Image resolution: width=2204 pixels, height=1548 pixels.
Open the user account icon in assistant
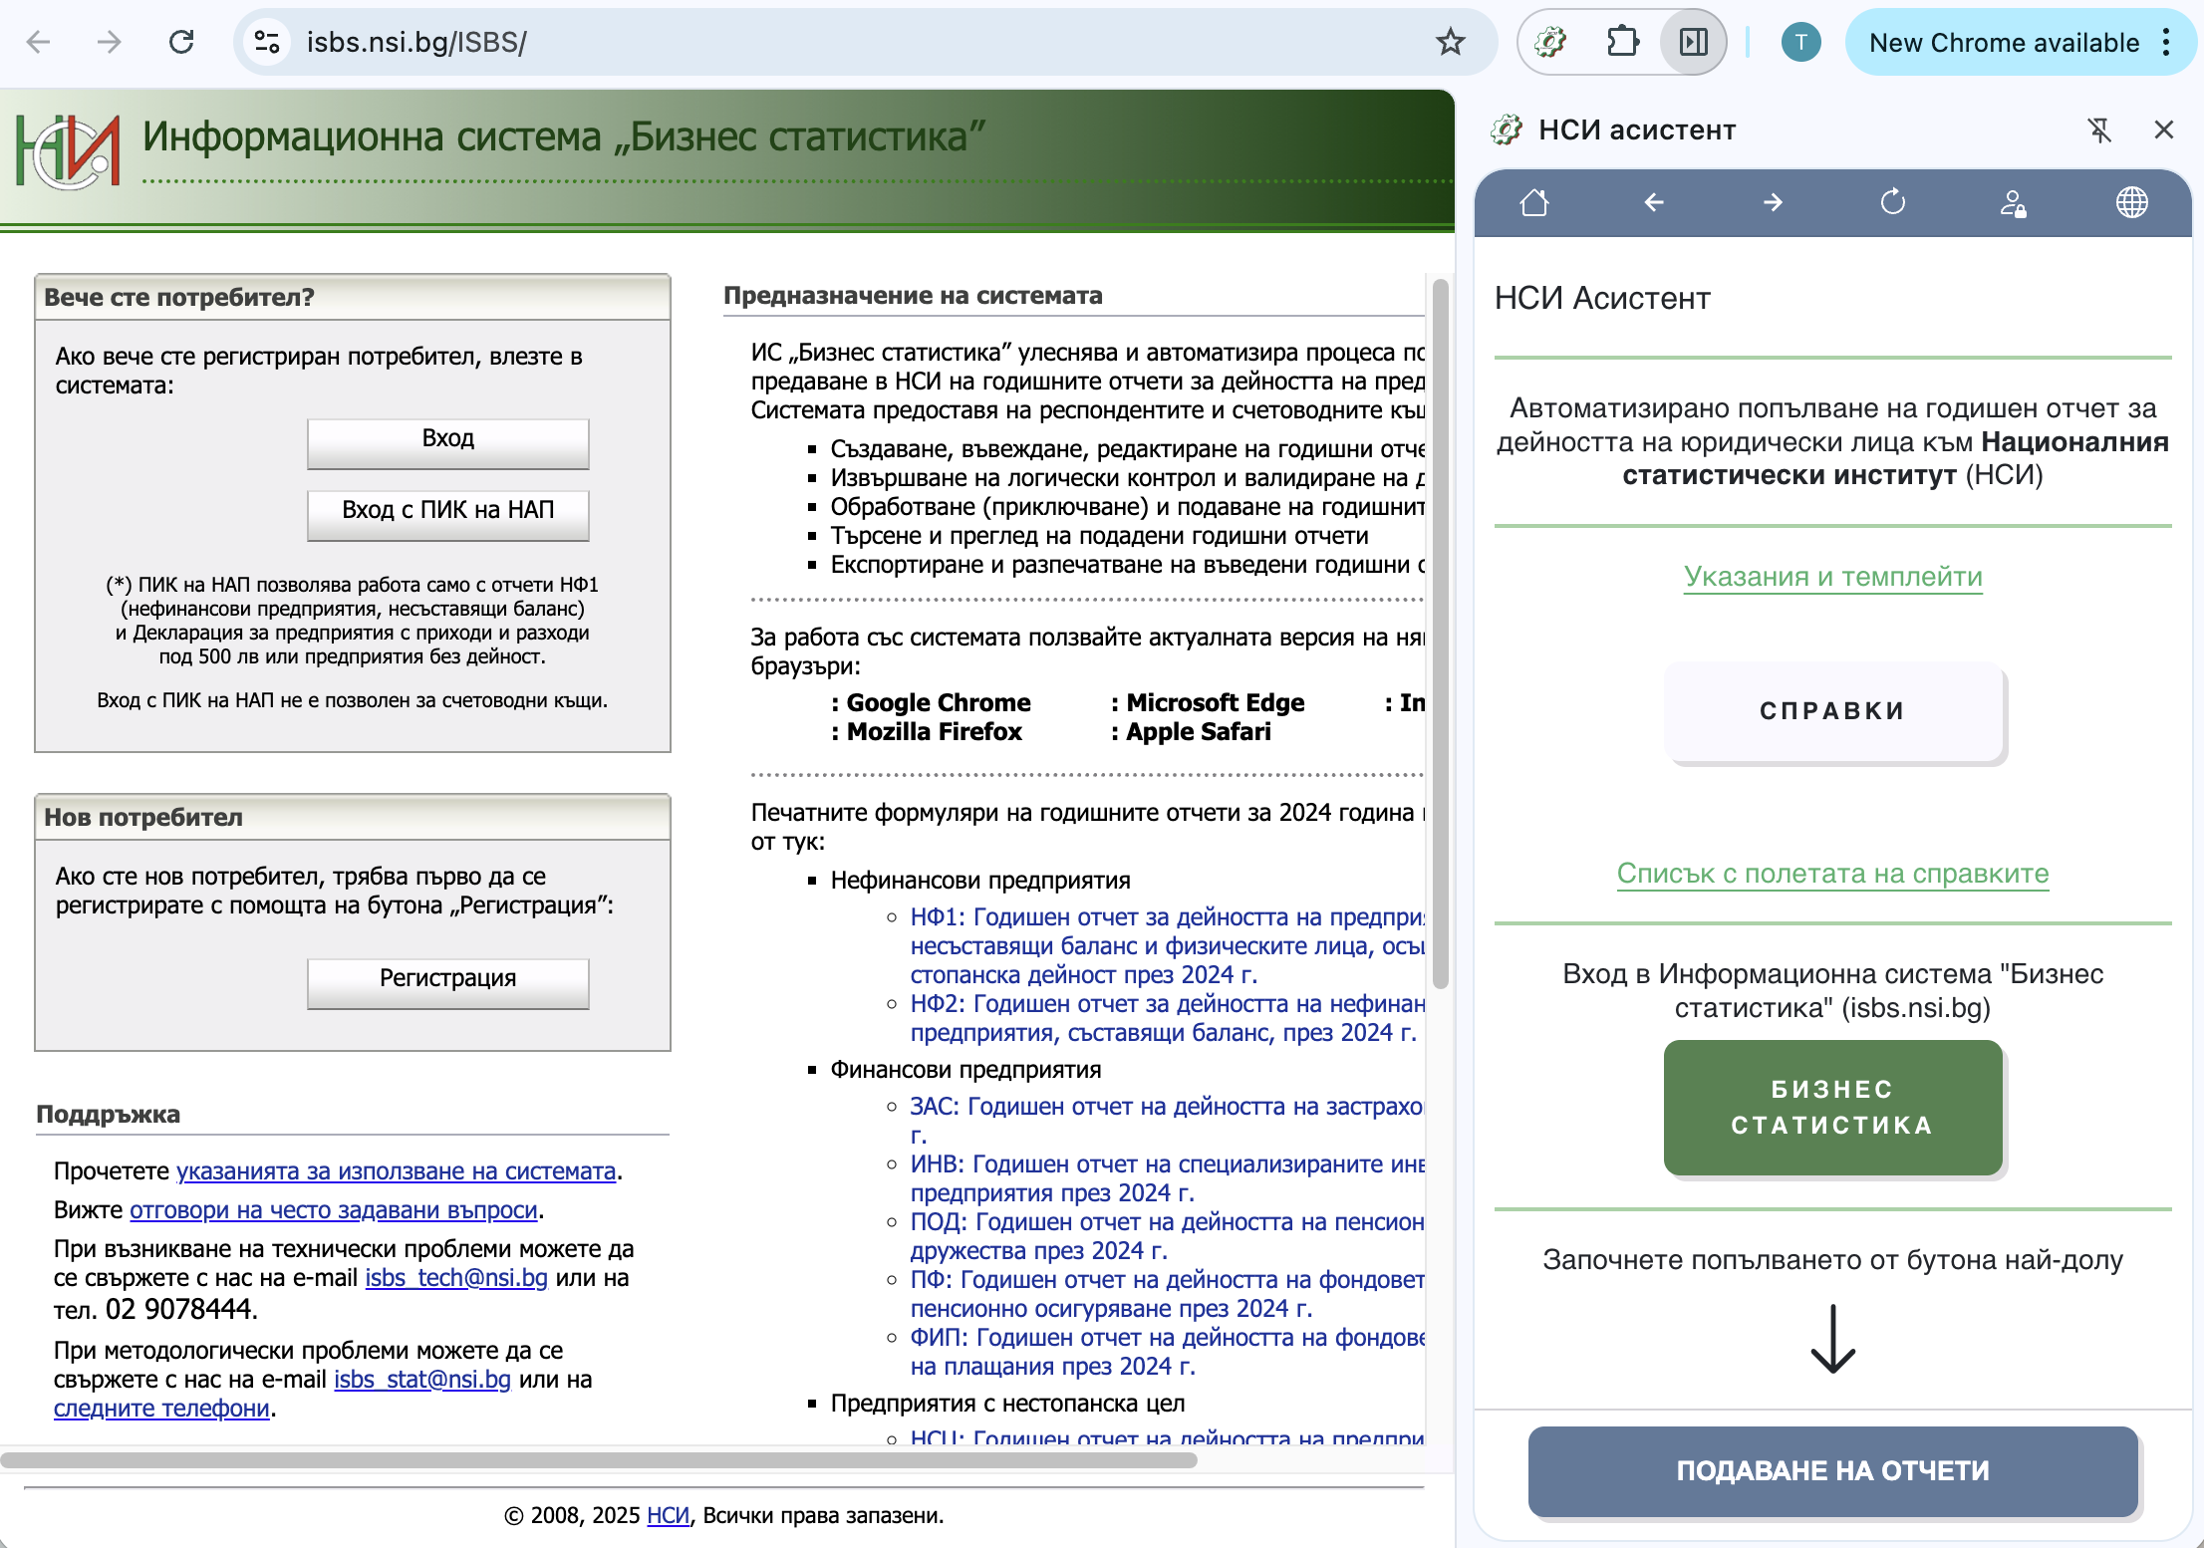click(x=2012, y=203)
